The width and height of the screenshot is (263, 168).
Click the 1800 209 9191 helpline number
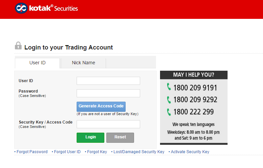click(x=195, y=88)
